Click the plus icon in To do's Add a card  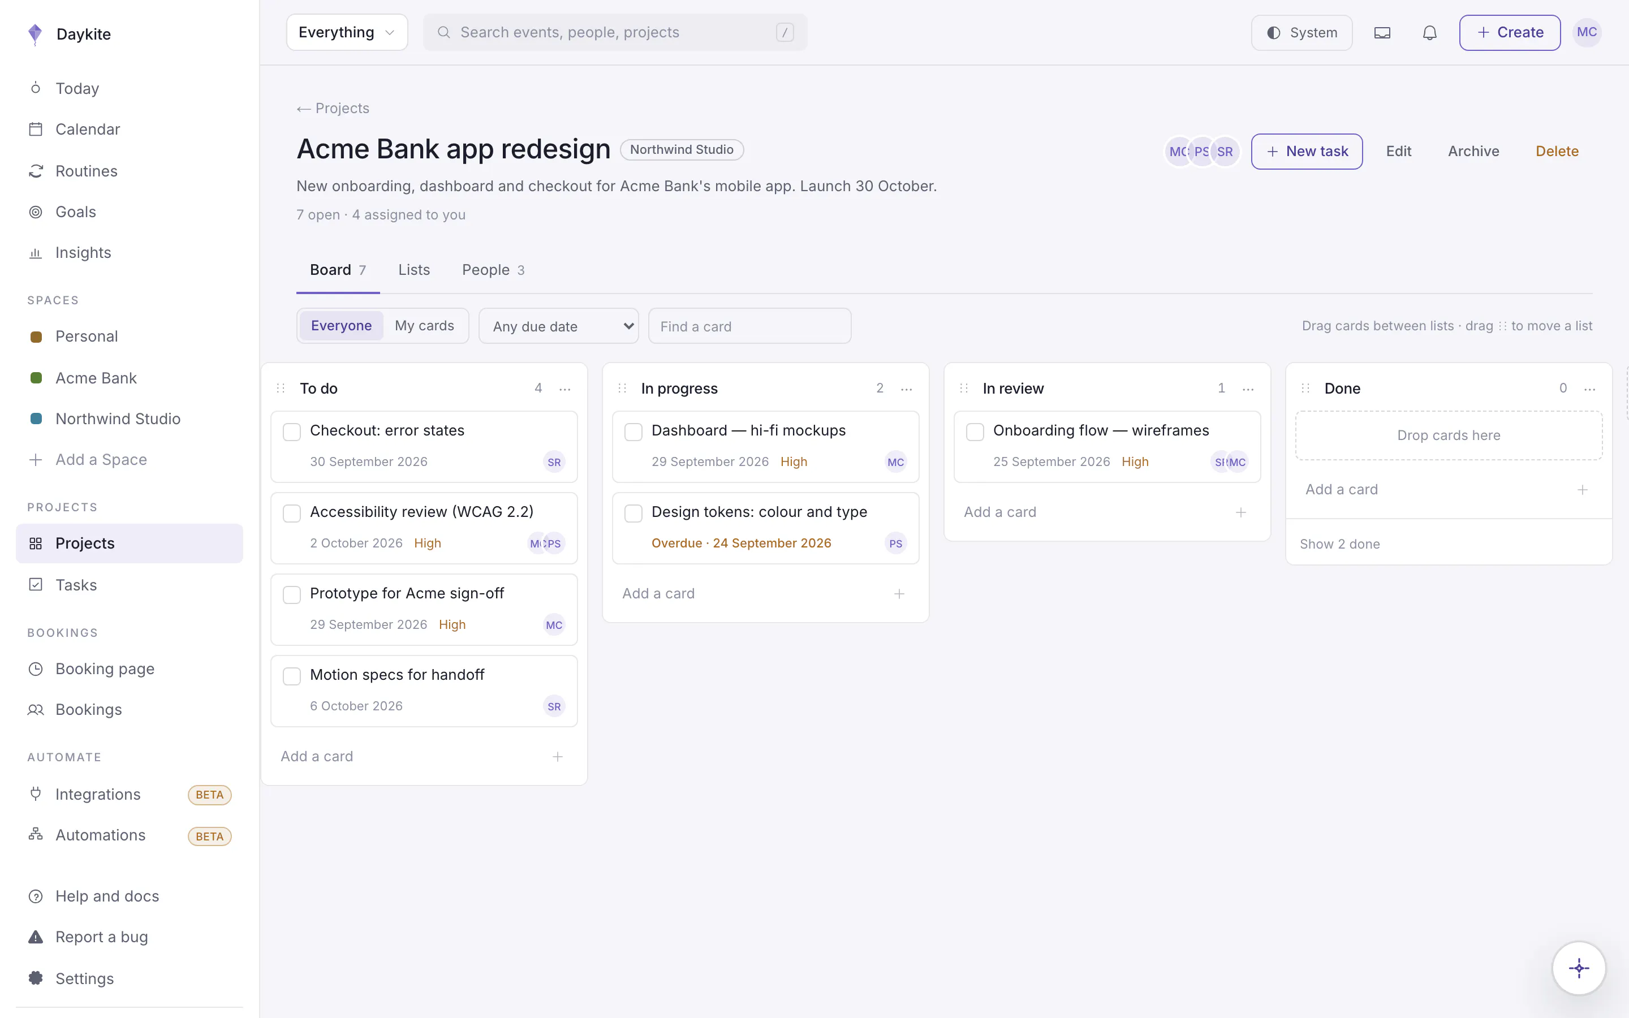pyautogui.click(x=557, y=757)
